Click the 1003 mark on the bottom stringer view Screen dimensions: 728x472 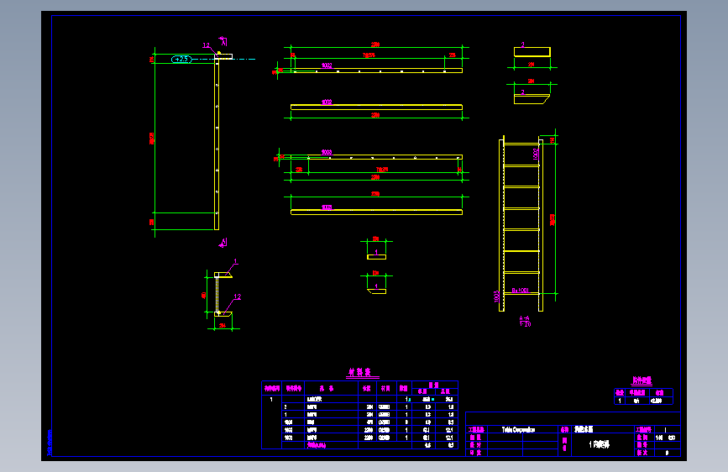pos(327,207)
